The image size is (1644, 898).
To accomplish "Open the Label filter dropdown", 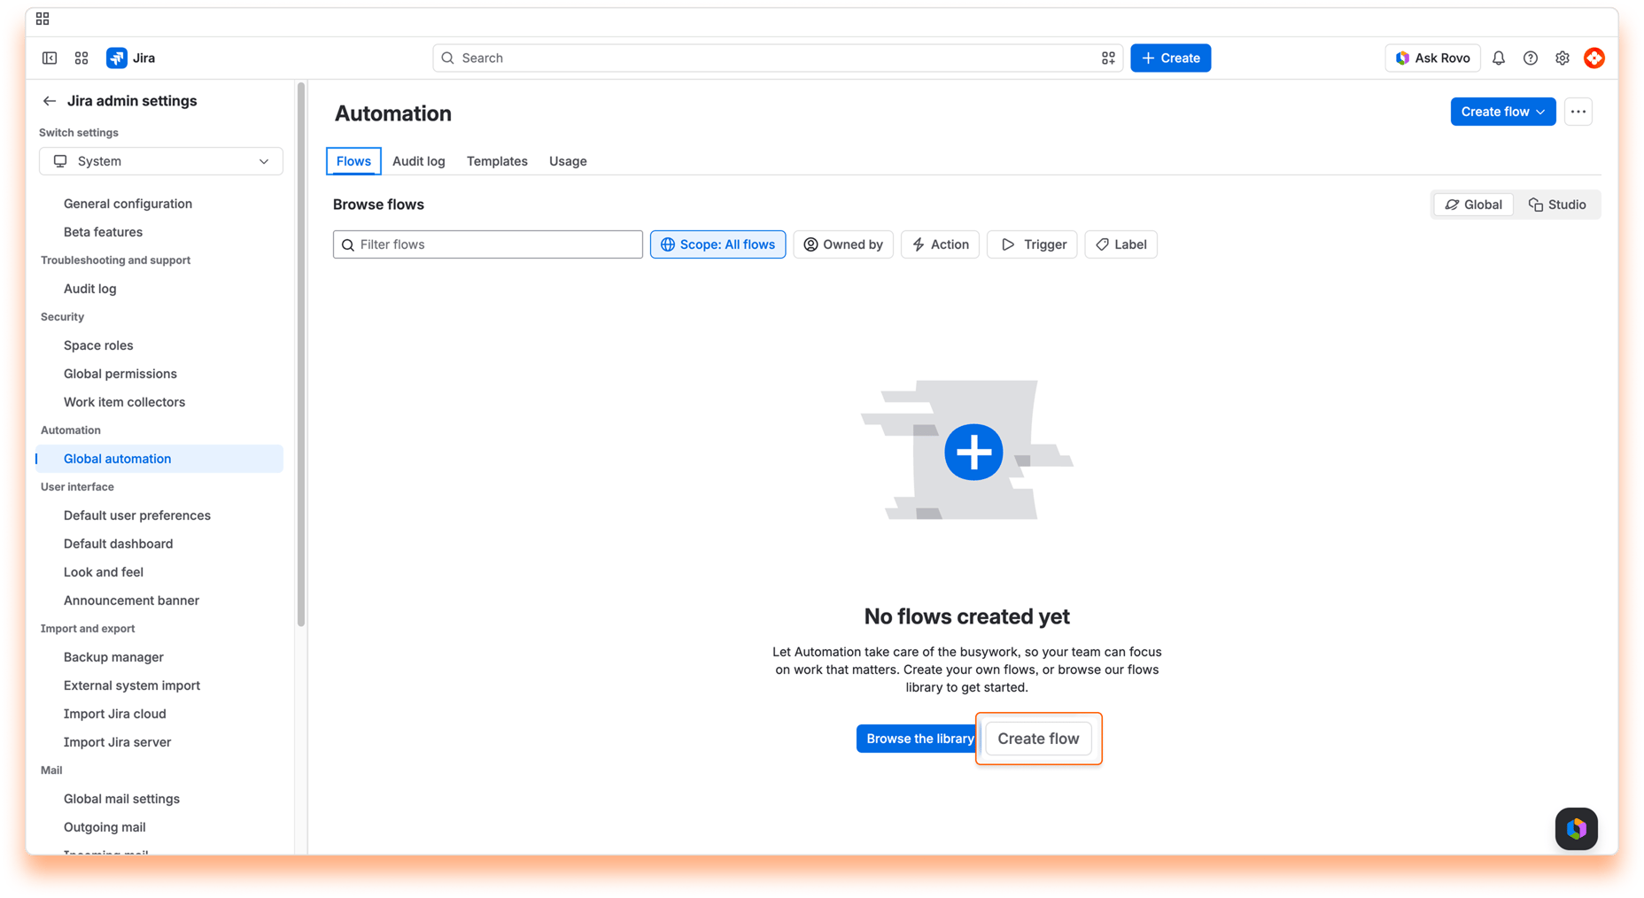I will pos(1121,244).
